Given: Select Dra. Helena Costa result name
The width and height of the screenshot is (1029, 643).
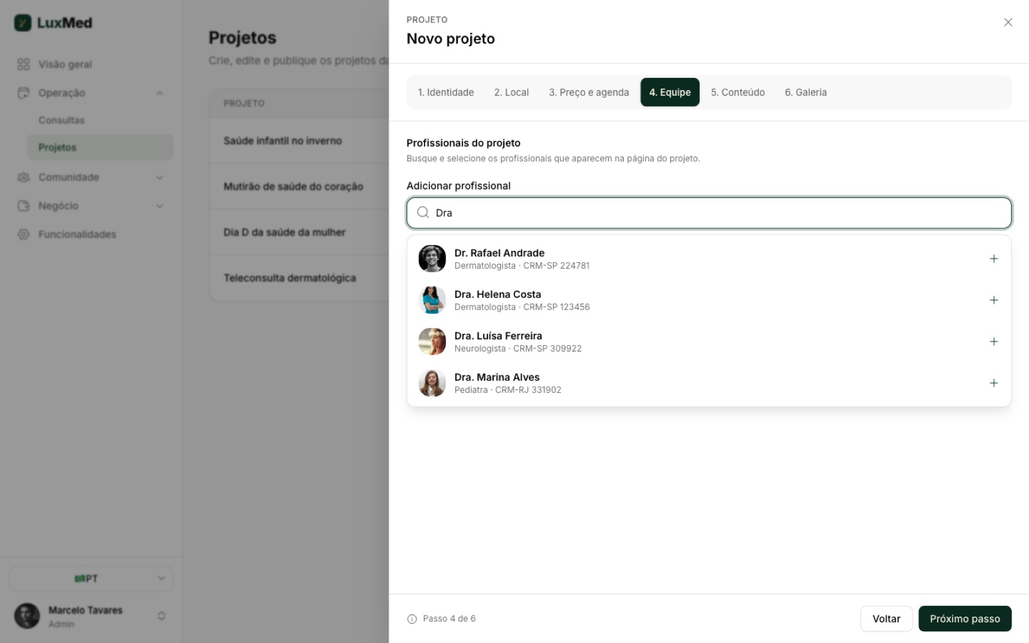Looking at the screenshot, I should pos(498,294).
